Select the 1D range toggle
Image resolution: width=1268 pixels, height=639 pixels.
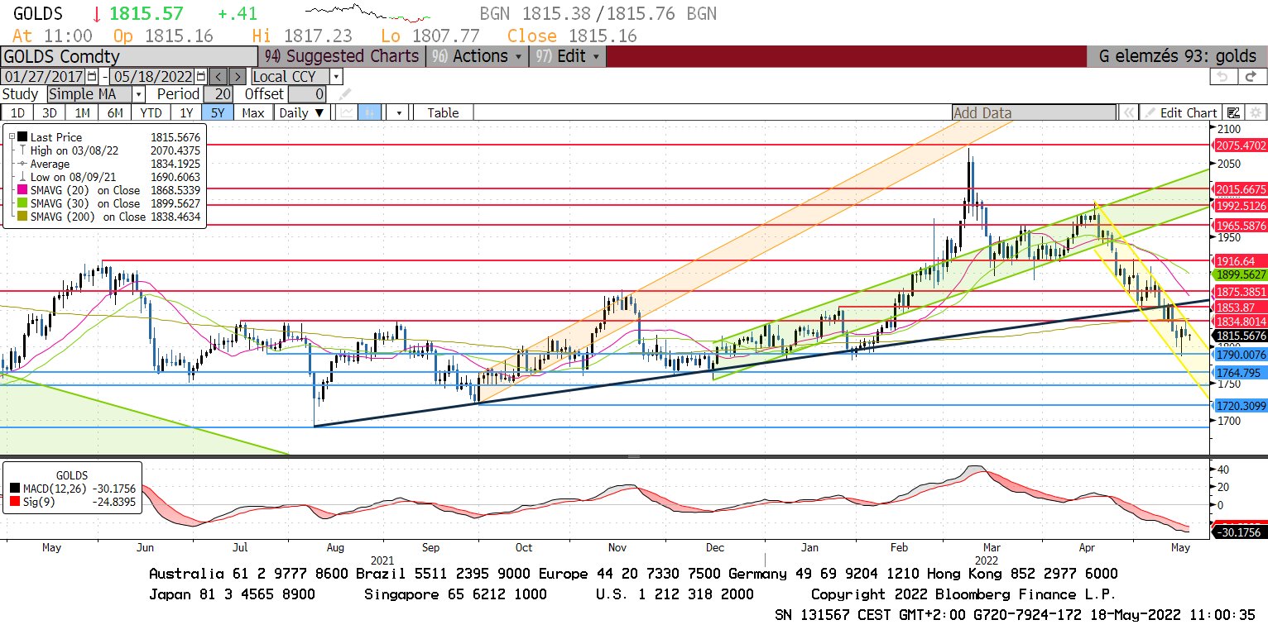point(17,112)
